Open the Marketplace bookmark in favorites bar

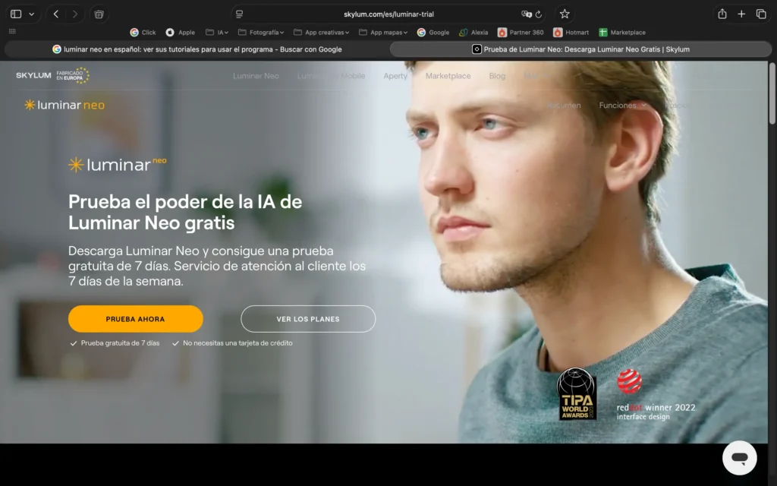pyautogui.click(x=622, y=32)
